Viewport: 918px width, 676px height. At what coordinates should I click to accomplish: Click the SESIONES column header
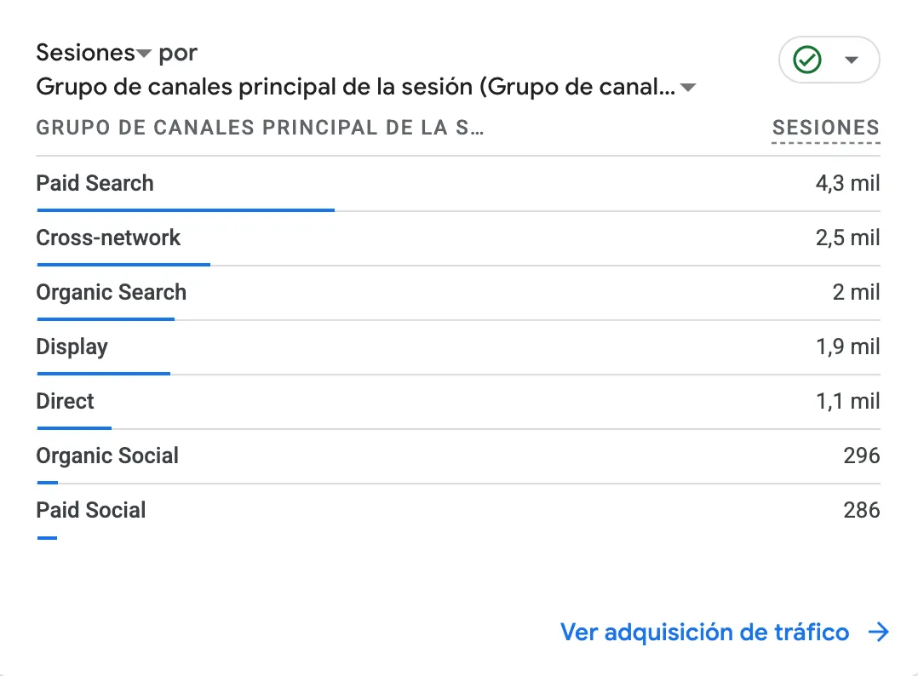[825, 128]
